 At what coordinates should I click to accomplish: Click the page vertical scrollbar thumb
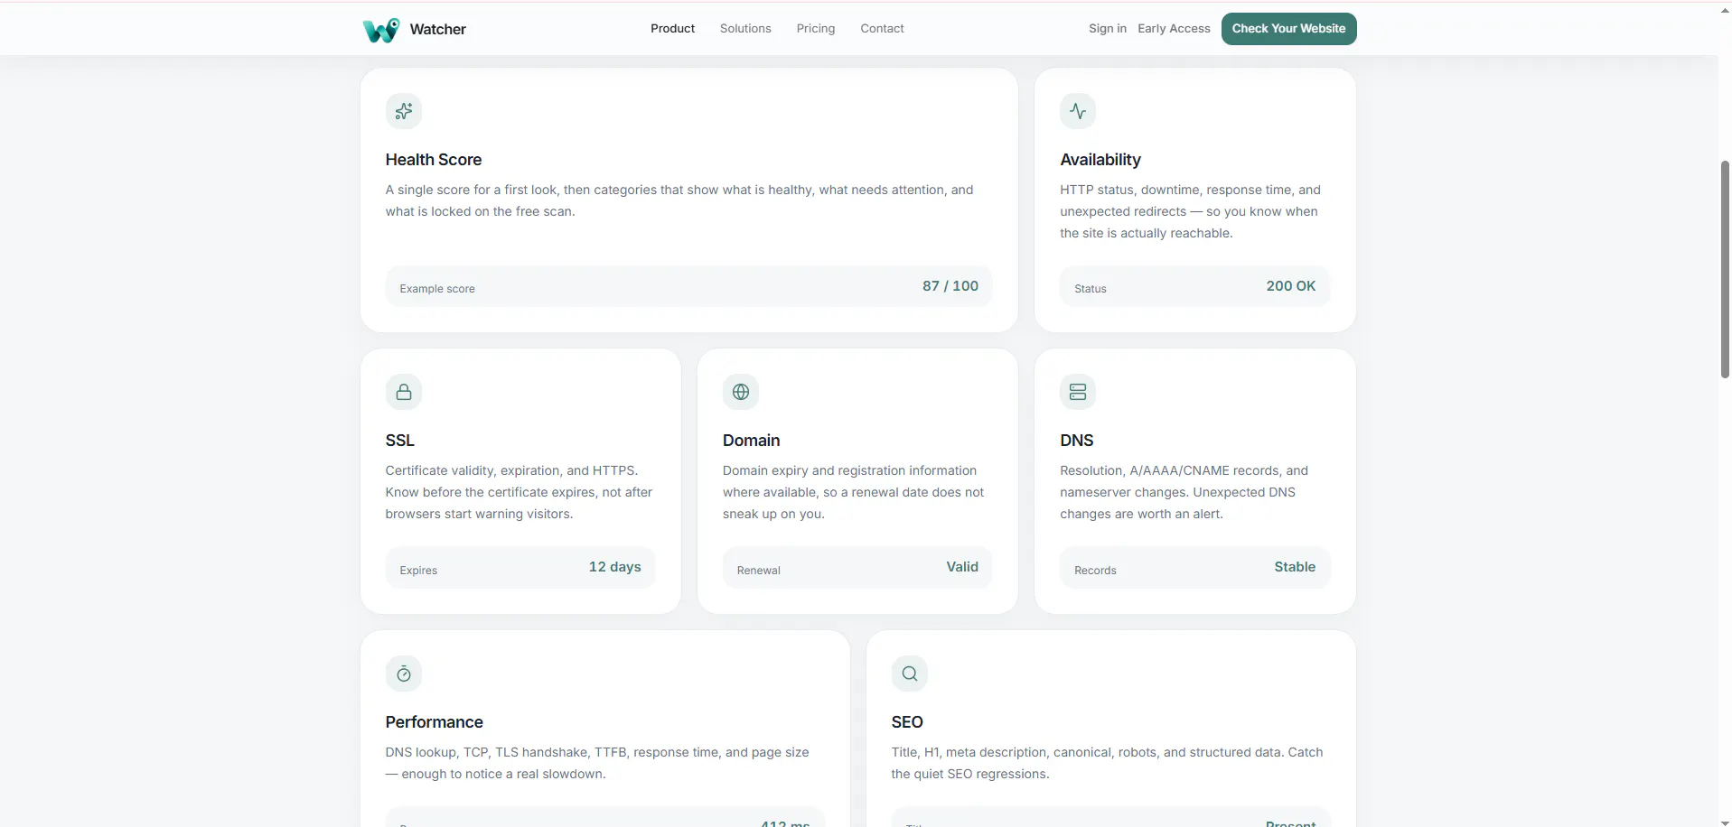(1725, 269)
